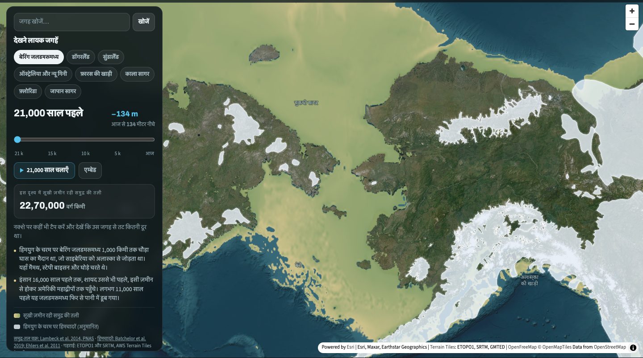Select the बेरिंग जलडमरूमध्य place chip
Image resolution: width=643 pixels, height=358 pixels.
(39, 57)
